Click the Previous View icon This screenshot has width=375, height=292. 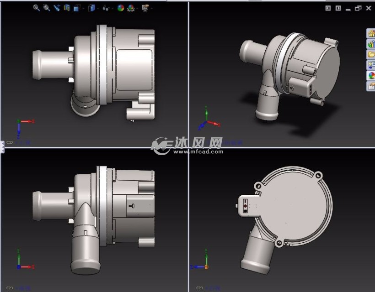[x=57, y=8]
